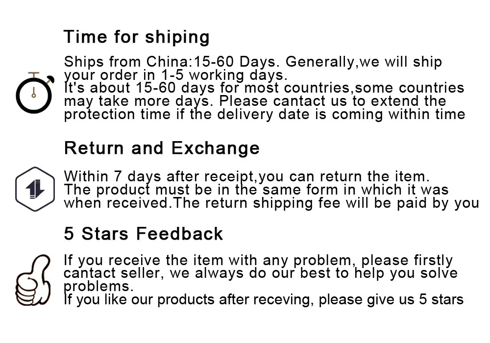Click the thumbs up feedback icon

[33, 280]
